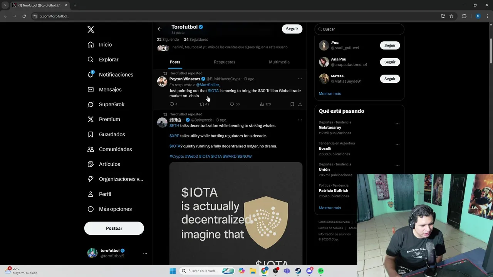Open more options on @8ylvgxczk post

(300, 120)
